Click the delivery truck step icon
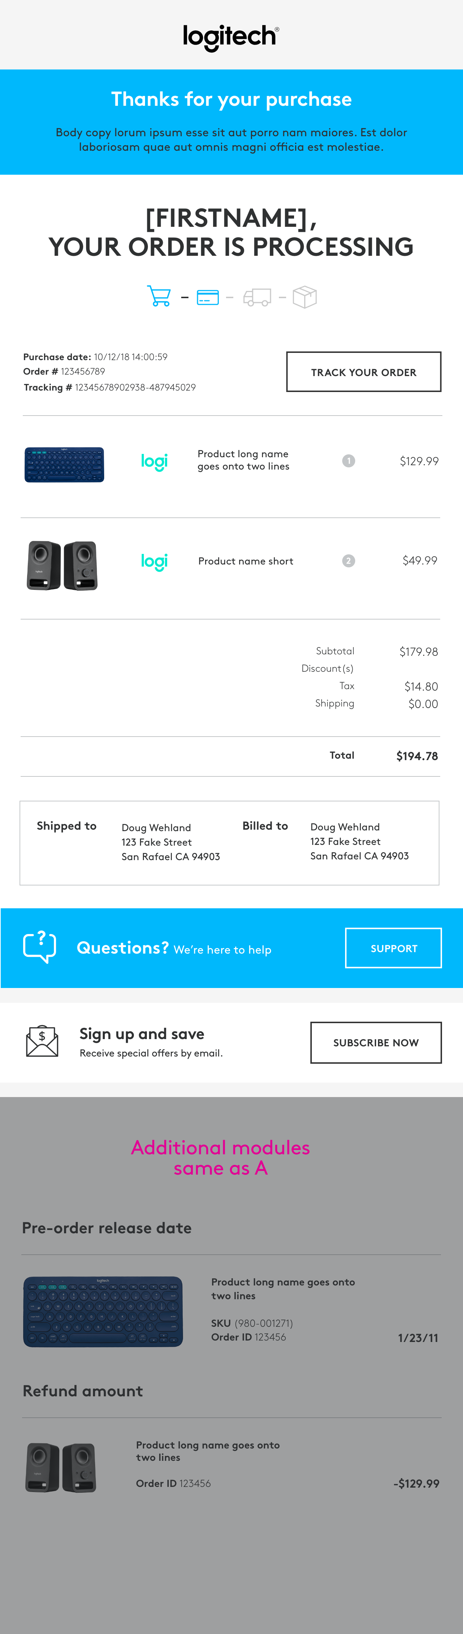 point(257,297)
